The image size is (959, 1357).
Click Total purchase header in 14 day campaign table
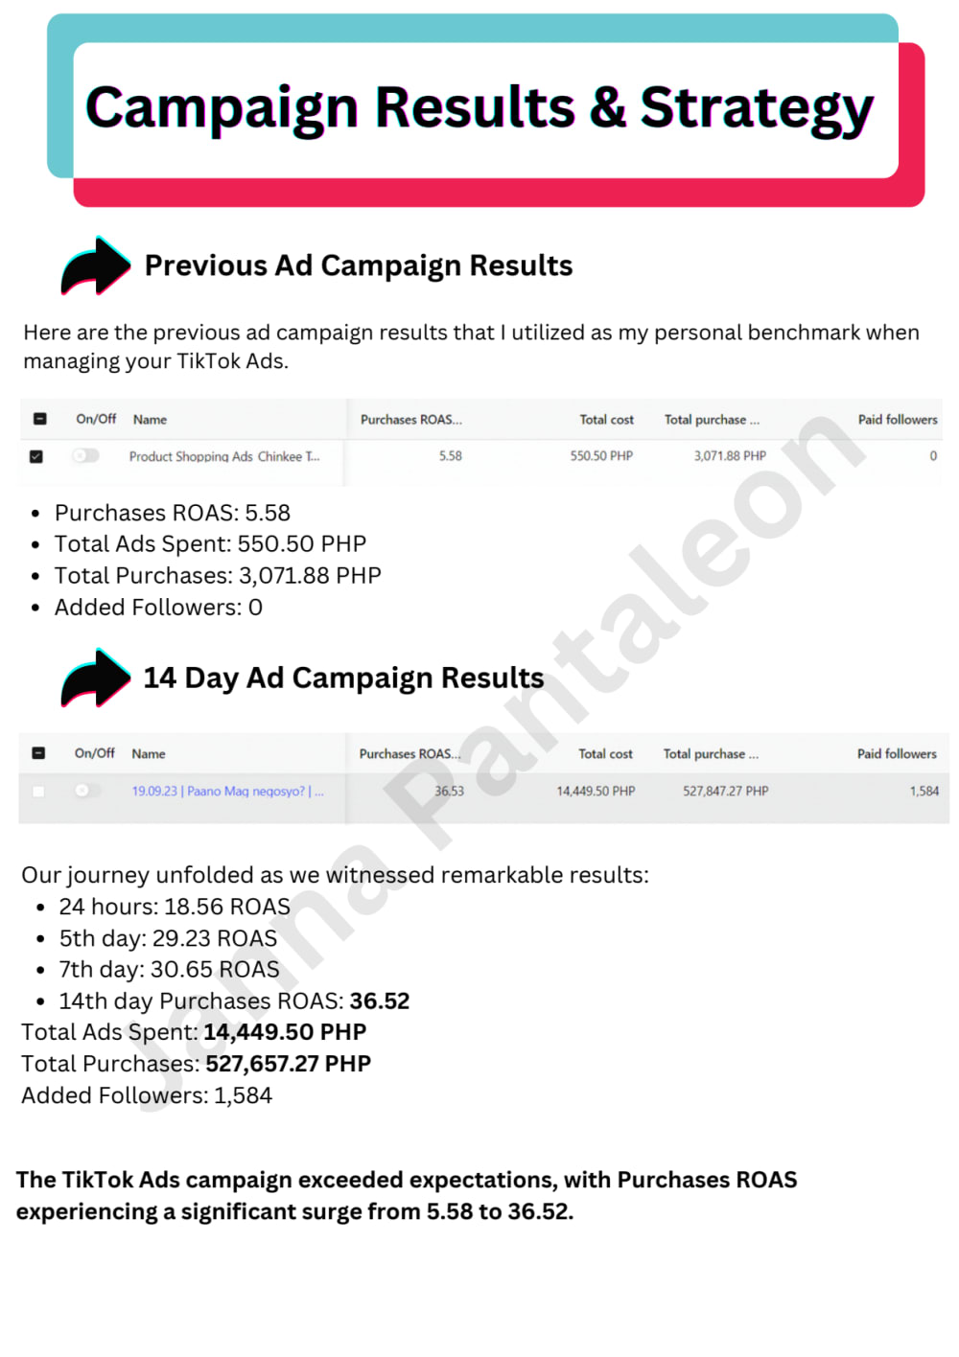[710, 754]
